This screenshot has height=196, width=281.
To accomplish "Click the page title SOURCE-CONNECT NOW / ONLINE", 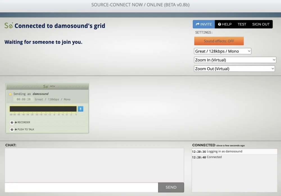I will coord(140,5).
